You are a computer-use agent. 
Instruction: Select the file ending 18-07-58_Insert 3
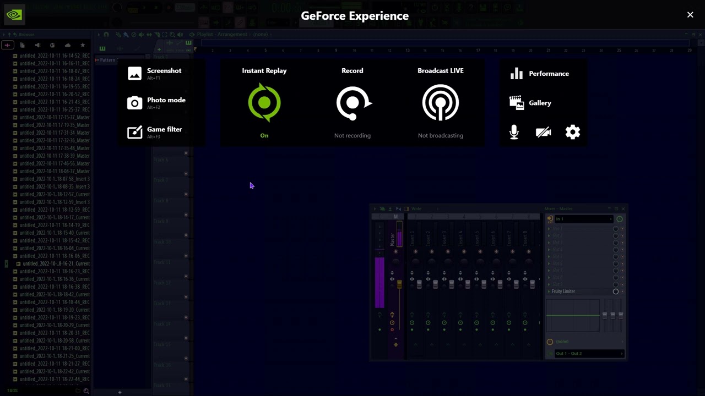pos(51,179)
